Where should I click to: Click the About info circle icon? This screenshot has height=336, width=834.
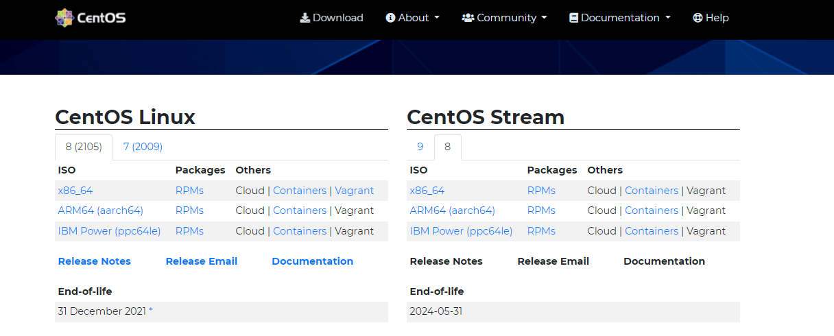coord(390,18)
